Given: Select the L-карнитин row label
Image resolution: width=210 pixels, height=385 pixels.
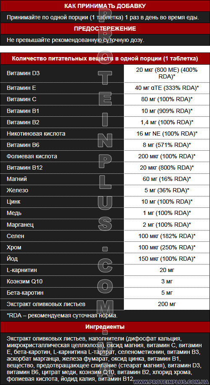Looking at the screenshot, I should [22, 270].
